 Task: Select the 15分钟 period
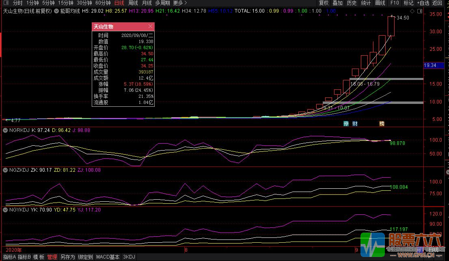tap(66, 3)
